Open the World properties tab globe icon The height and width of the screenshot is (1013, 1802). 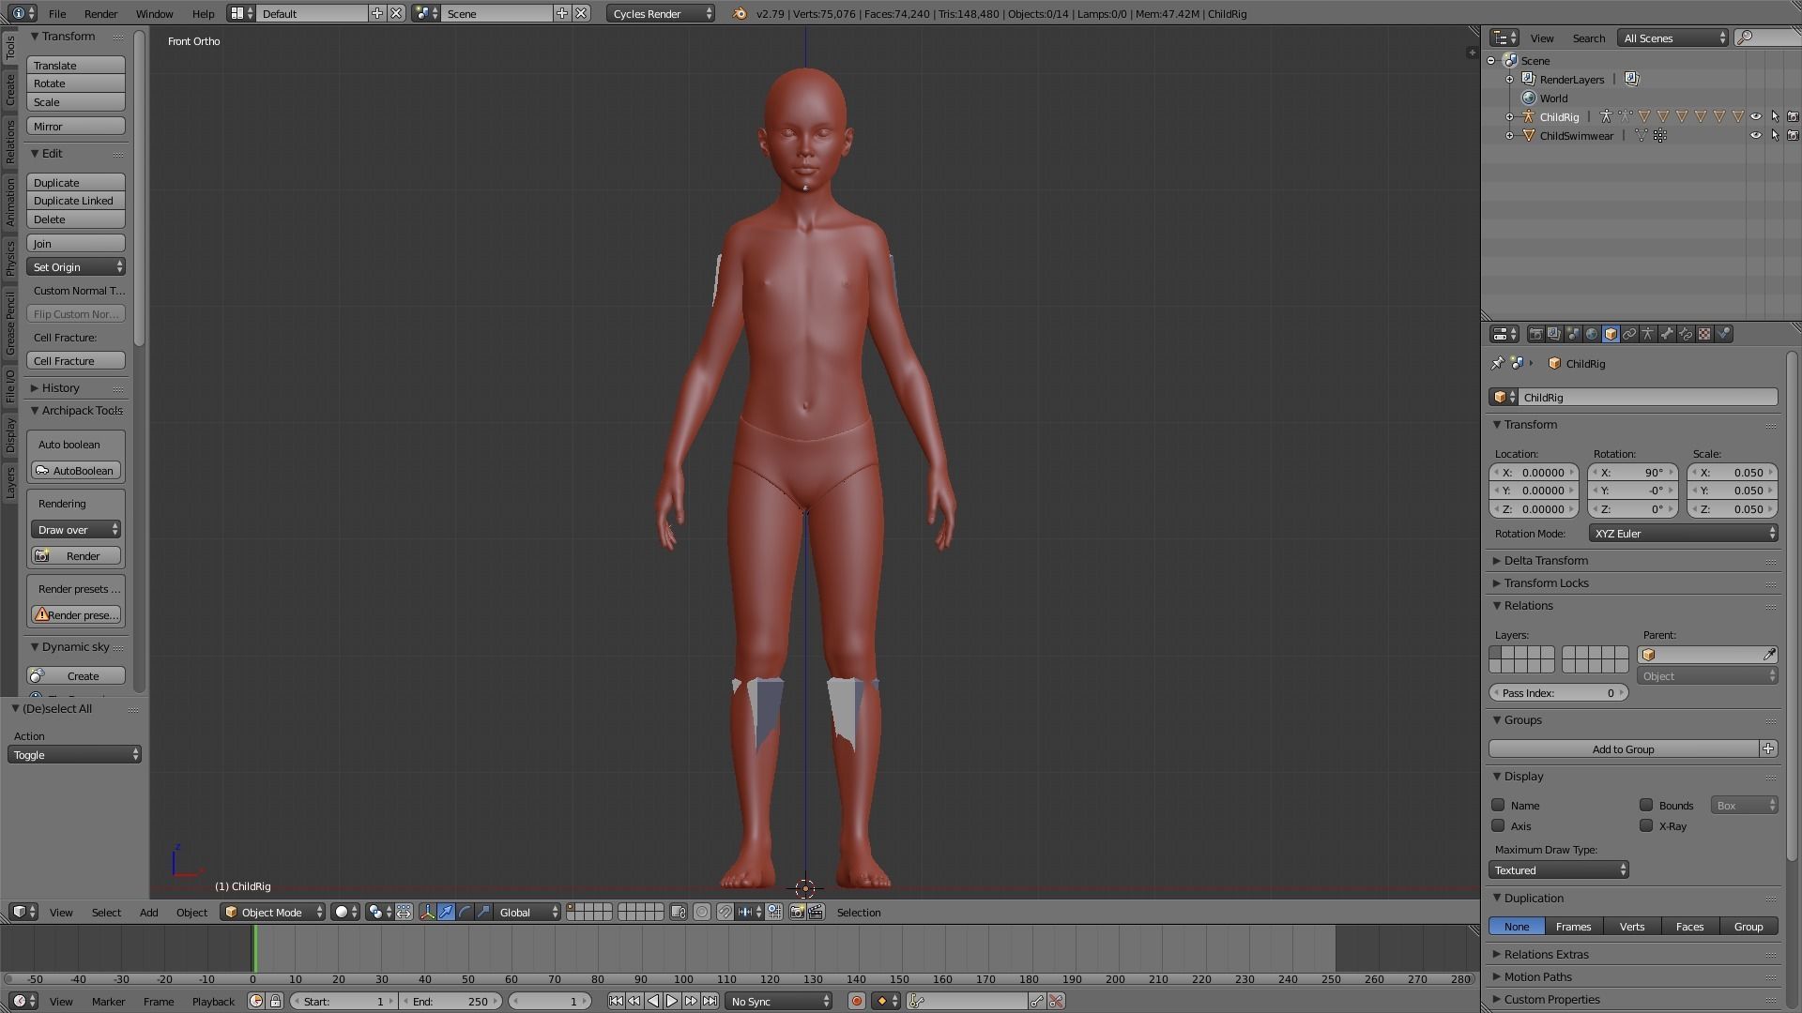coord(1592,334)
